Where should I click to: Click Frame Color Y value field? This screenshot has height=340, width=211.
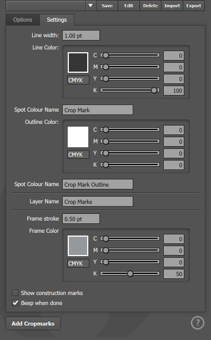174,262
